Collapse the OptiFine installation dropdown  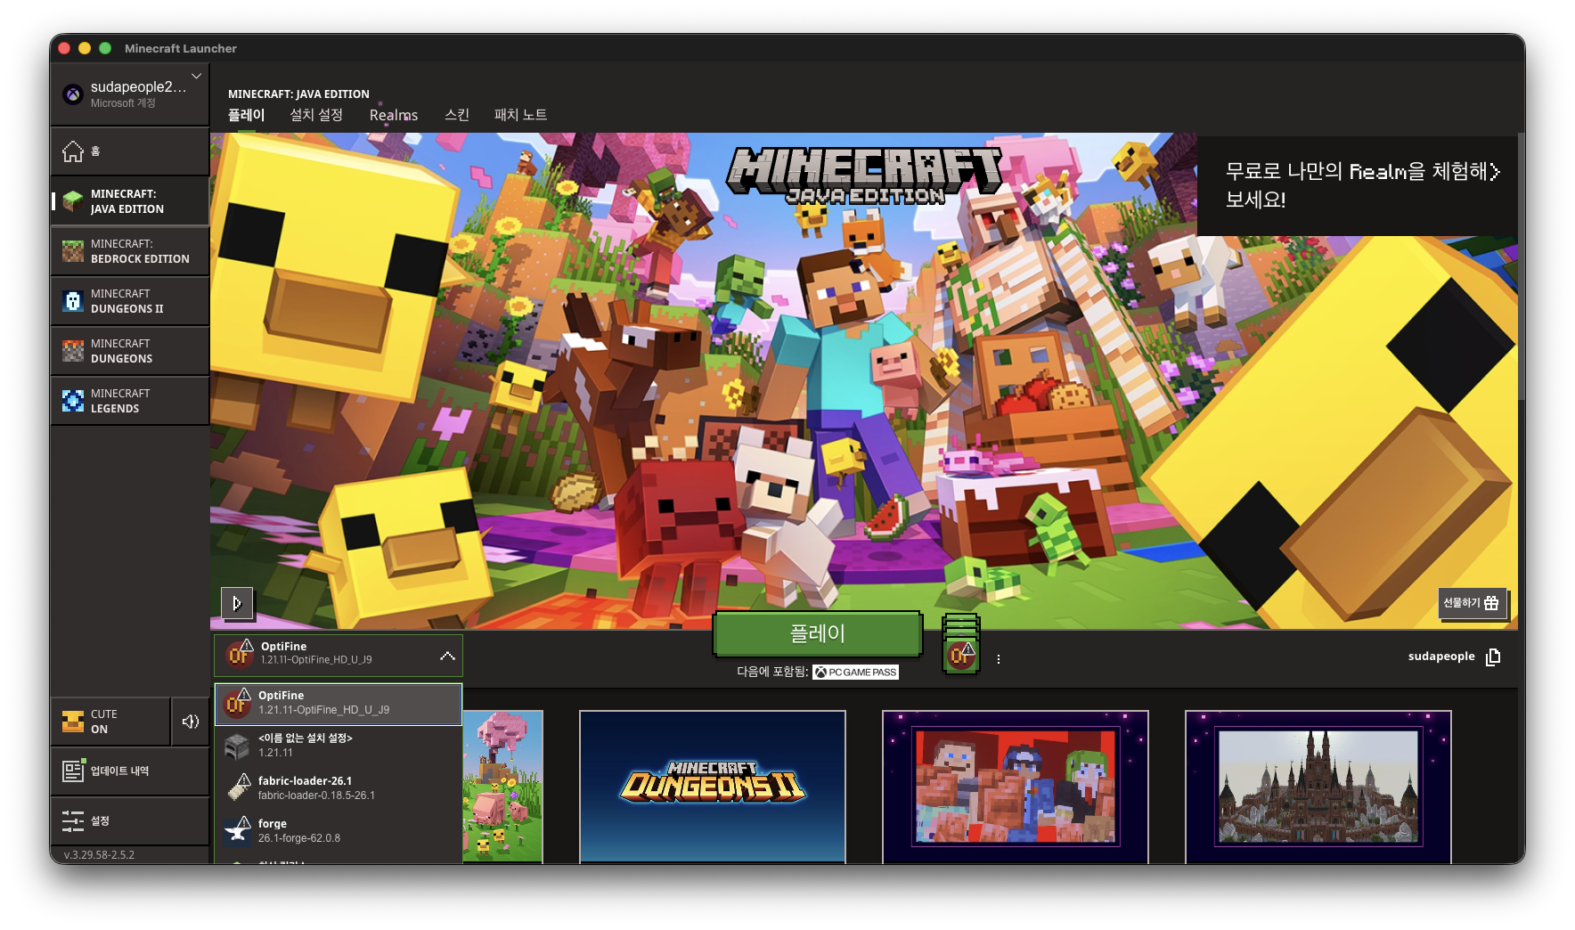[x=447, y=657]
